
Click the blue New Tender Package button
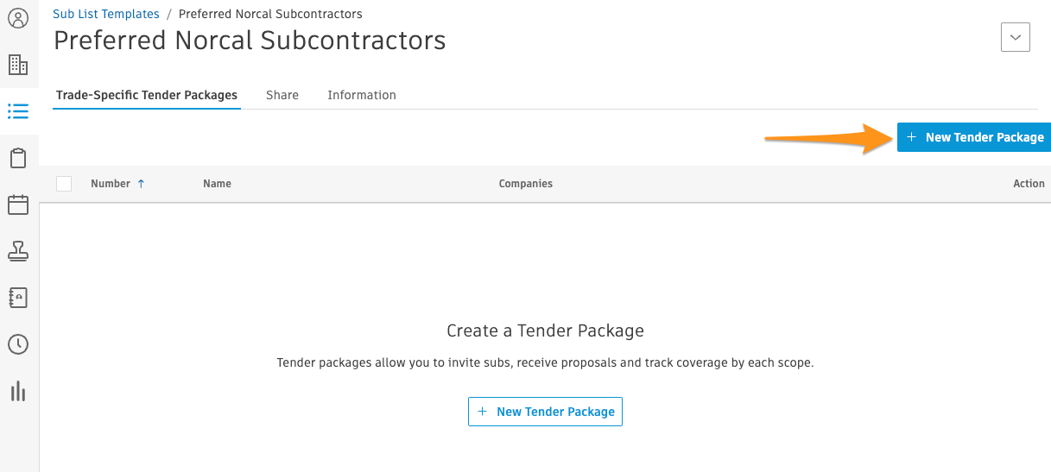point(974,137)
